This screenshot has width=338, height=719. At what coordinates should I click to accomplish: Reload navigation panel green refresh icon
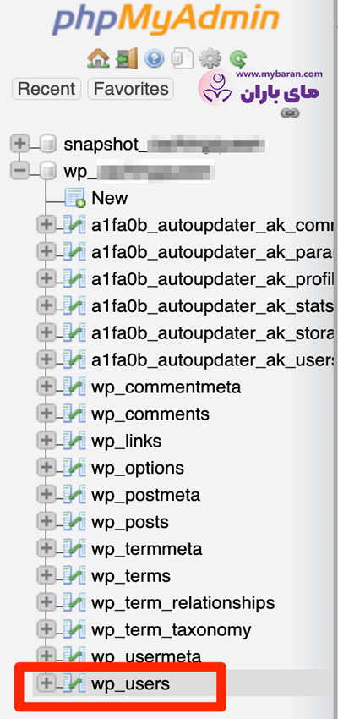(237, 59)
